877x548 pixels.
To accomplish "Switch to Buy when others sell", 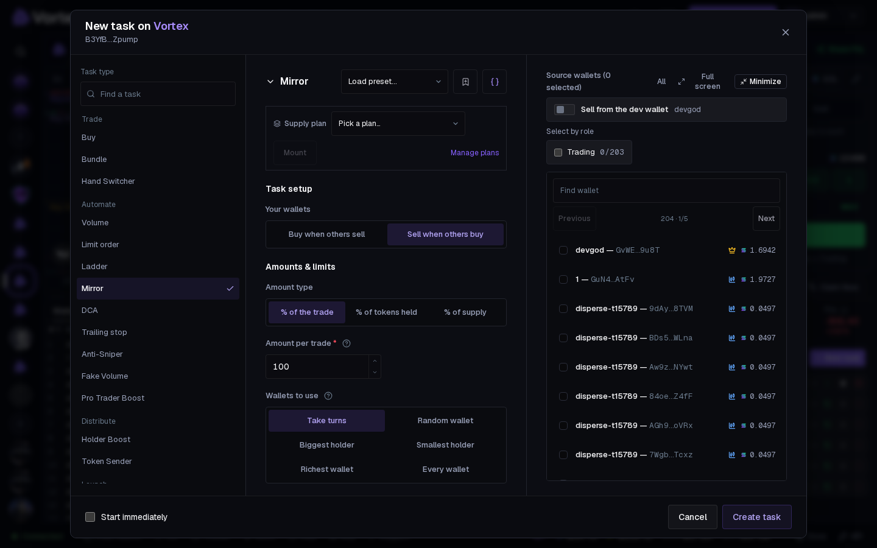I will tap(327, 234).
